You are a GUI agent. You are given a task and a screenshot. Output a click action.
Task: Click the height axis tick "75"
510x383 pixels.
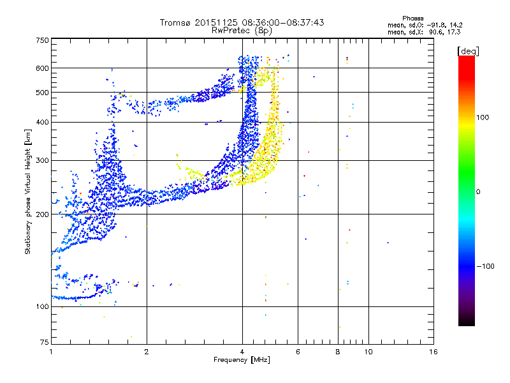(x=45, y=342)
